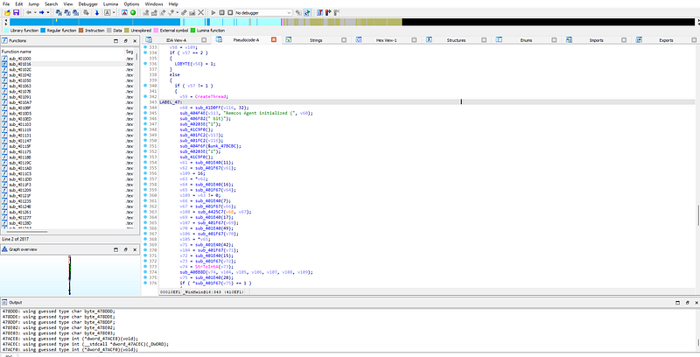Screen dimensions: 700x357
Task: Click the red A graph toolbar icon
Action: click(x=124, y=12)
